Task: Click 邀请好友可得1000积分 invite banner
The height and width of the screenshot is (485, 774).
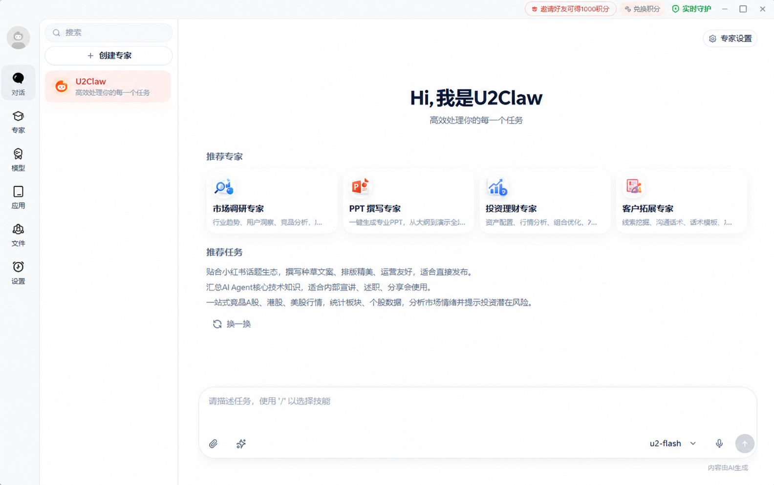Action: click(x=570, y=9)
